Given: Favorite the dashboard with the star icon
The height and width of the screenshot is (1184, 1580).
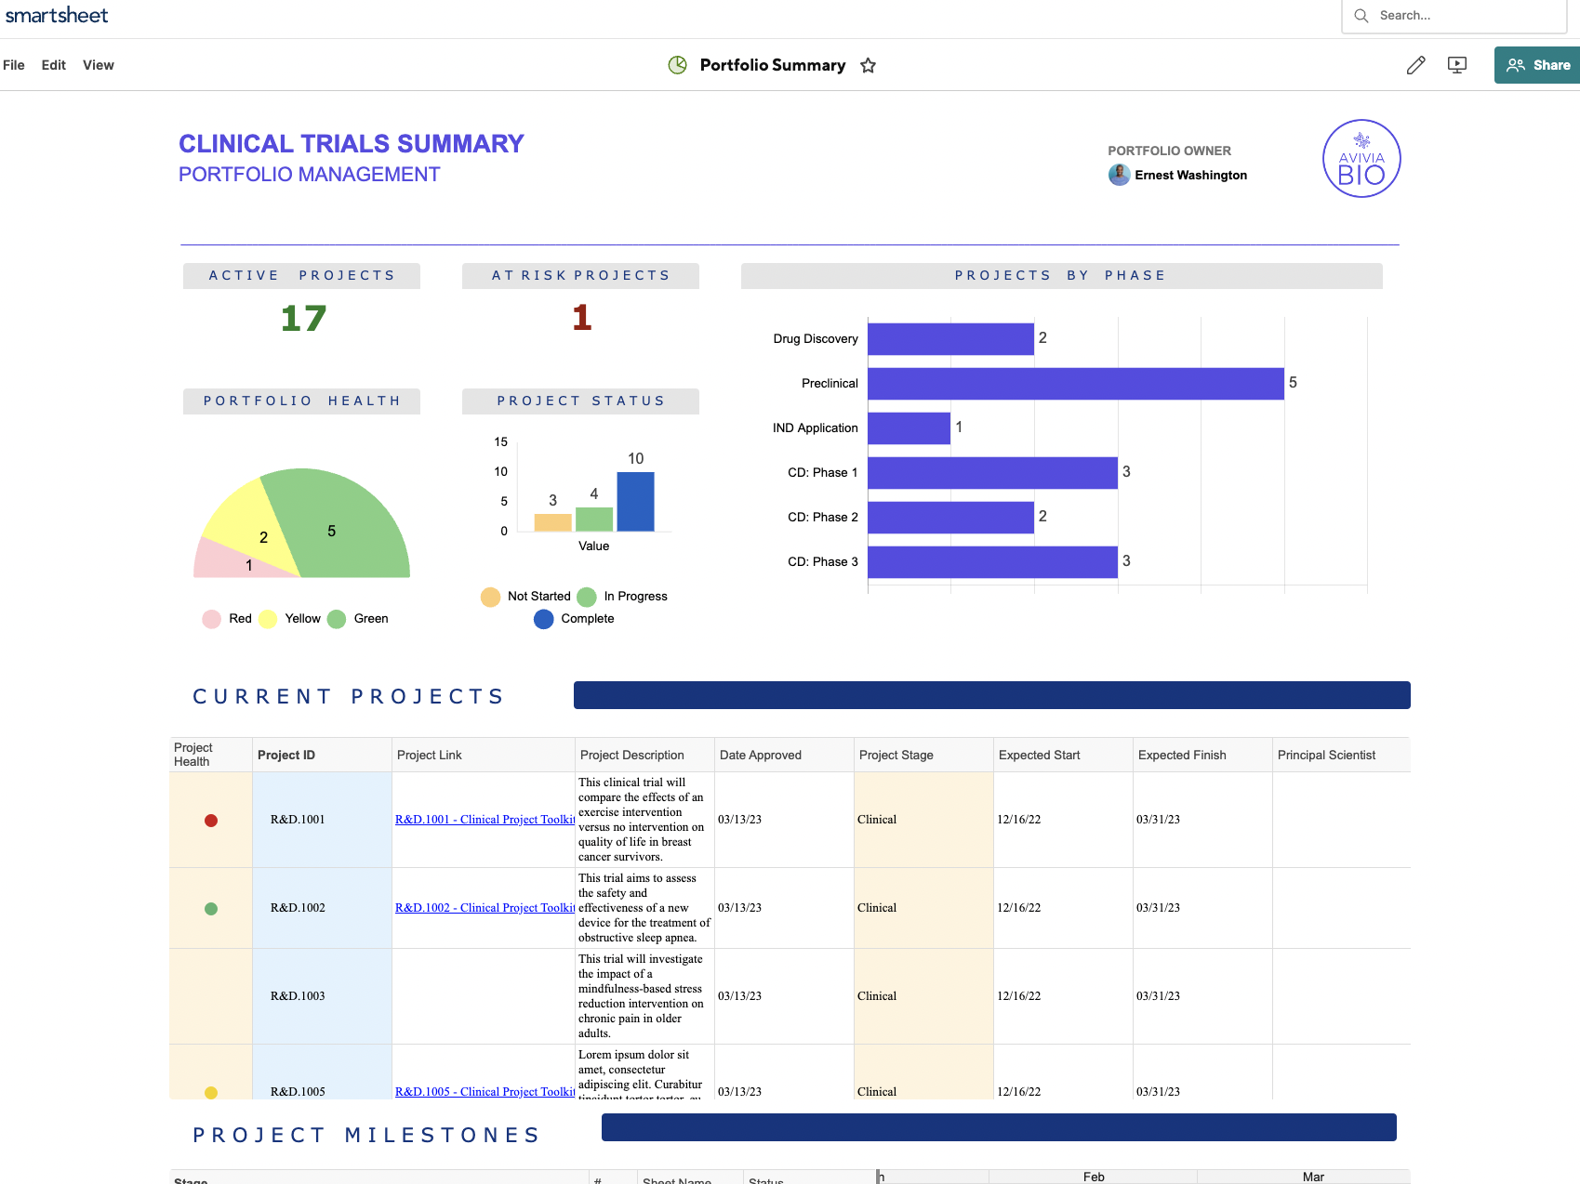Looking at the screenshot, I should pyautogui.click(x=868, y=65).
